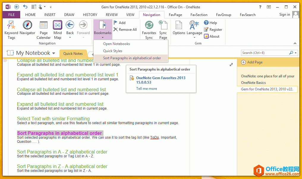
Task: Switch to the FavPage tab
Action: point(175,15)
